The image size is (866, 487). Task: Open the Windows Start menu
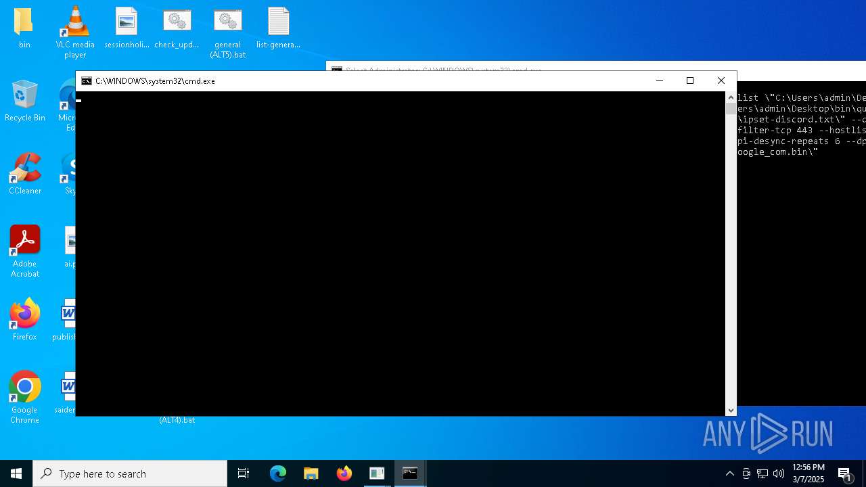point(16,473)
